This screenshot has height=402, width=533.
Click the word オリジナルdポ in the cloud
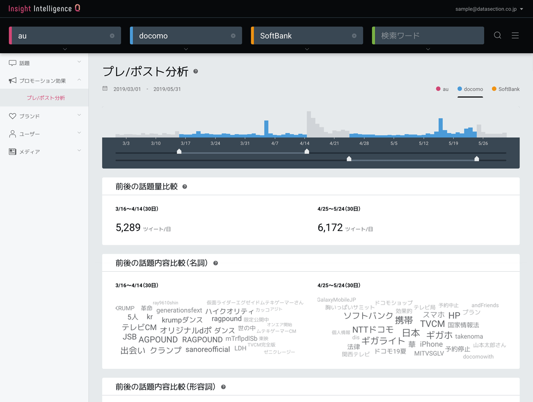pyautogui.click(x=186, y=330)
